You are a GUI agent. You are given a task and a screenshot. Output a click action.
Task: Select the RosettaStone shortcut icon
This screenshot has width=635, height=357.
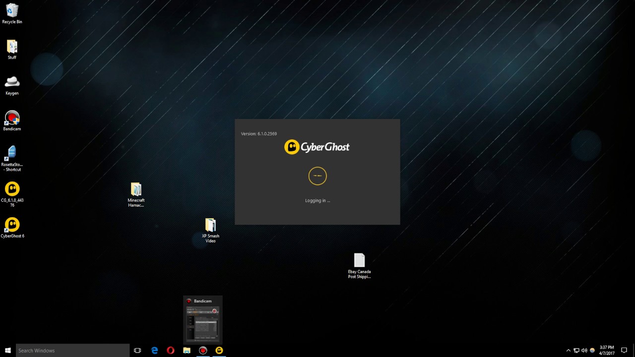pos(12,159)
